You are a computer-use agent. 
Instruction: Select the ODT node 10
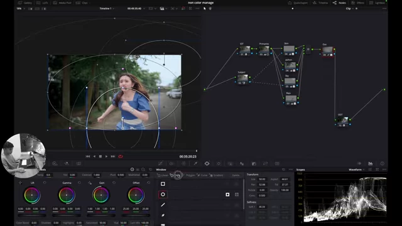pos(343,122)
